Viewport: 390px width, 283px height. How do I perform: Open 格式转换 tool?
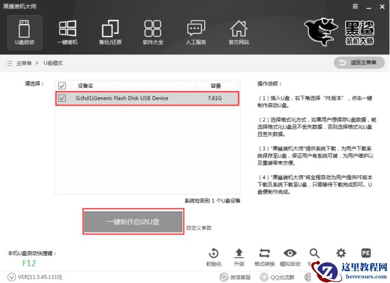tap(264, 257)
